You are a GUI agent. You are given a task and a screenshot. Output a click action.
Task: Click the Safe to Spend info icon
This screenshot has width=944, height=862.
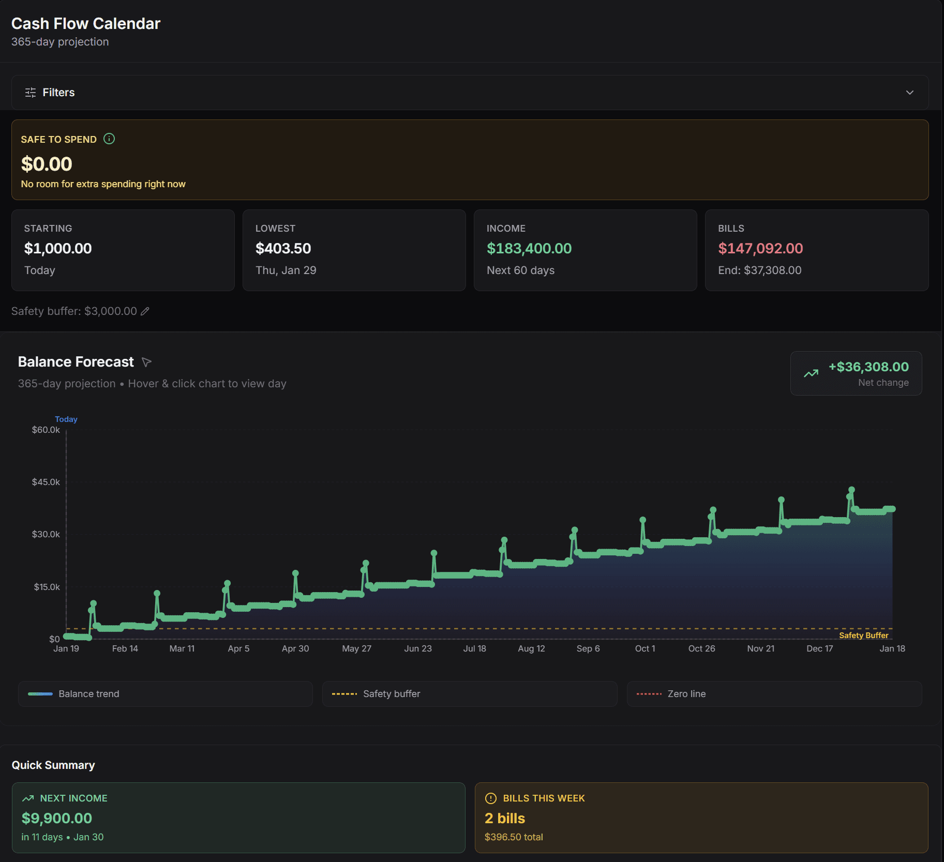[x=109, y=139]
